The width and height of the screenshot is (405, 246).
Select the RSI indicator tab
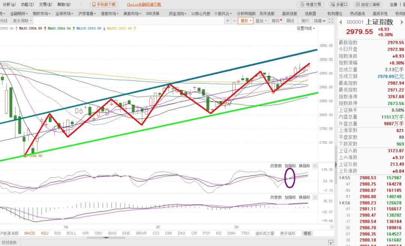[x=58, y=233]
